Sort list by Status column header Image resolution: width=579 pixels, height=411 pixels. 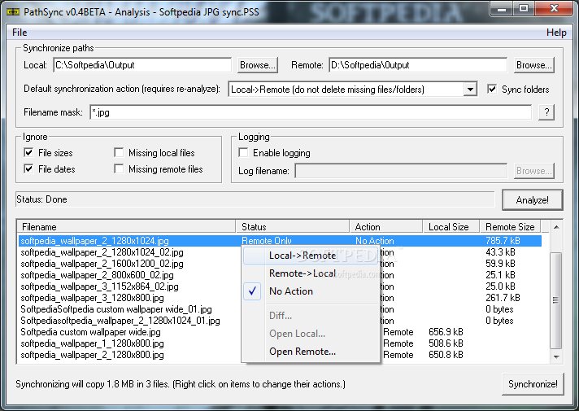click(293, 226)
